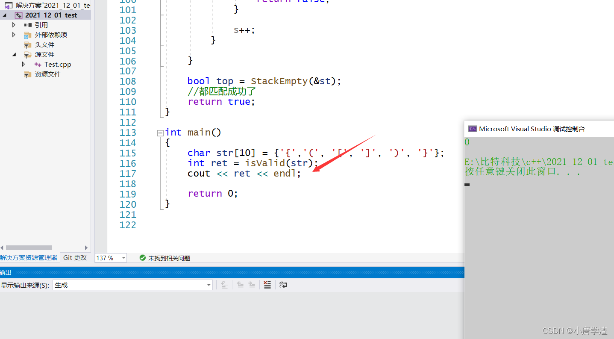
Task: Click the 外部依赖项 folder icon
Action: 28,35
